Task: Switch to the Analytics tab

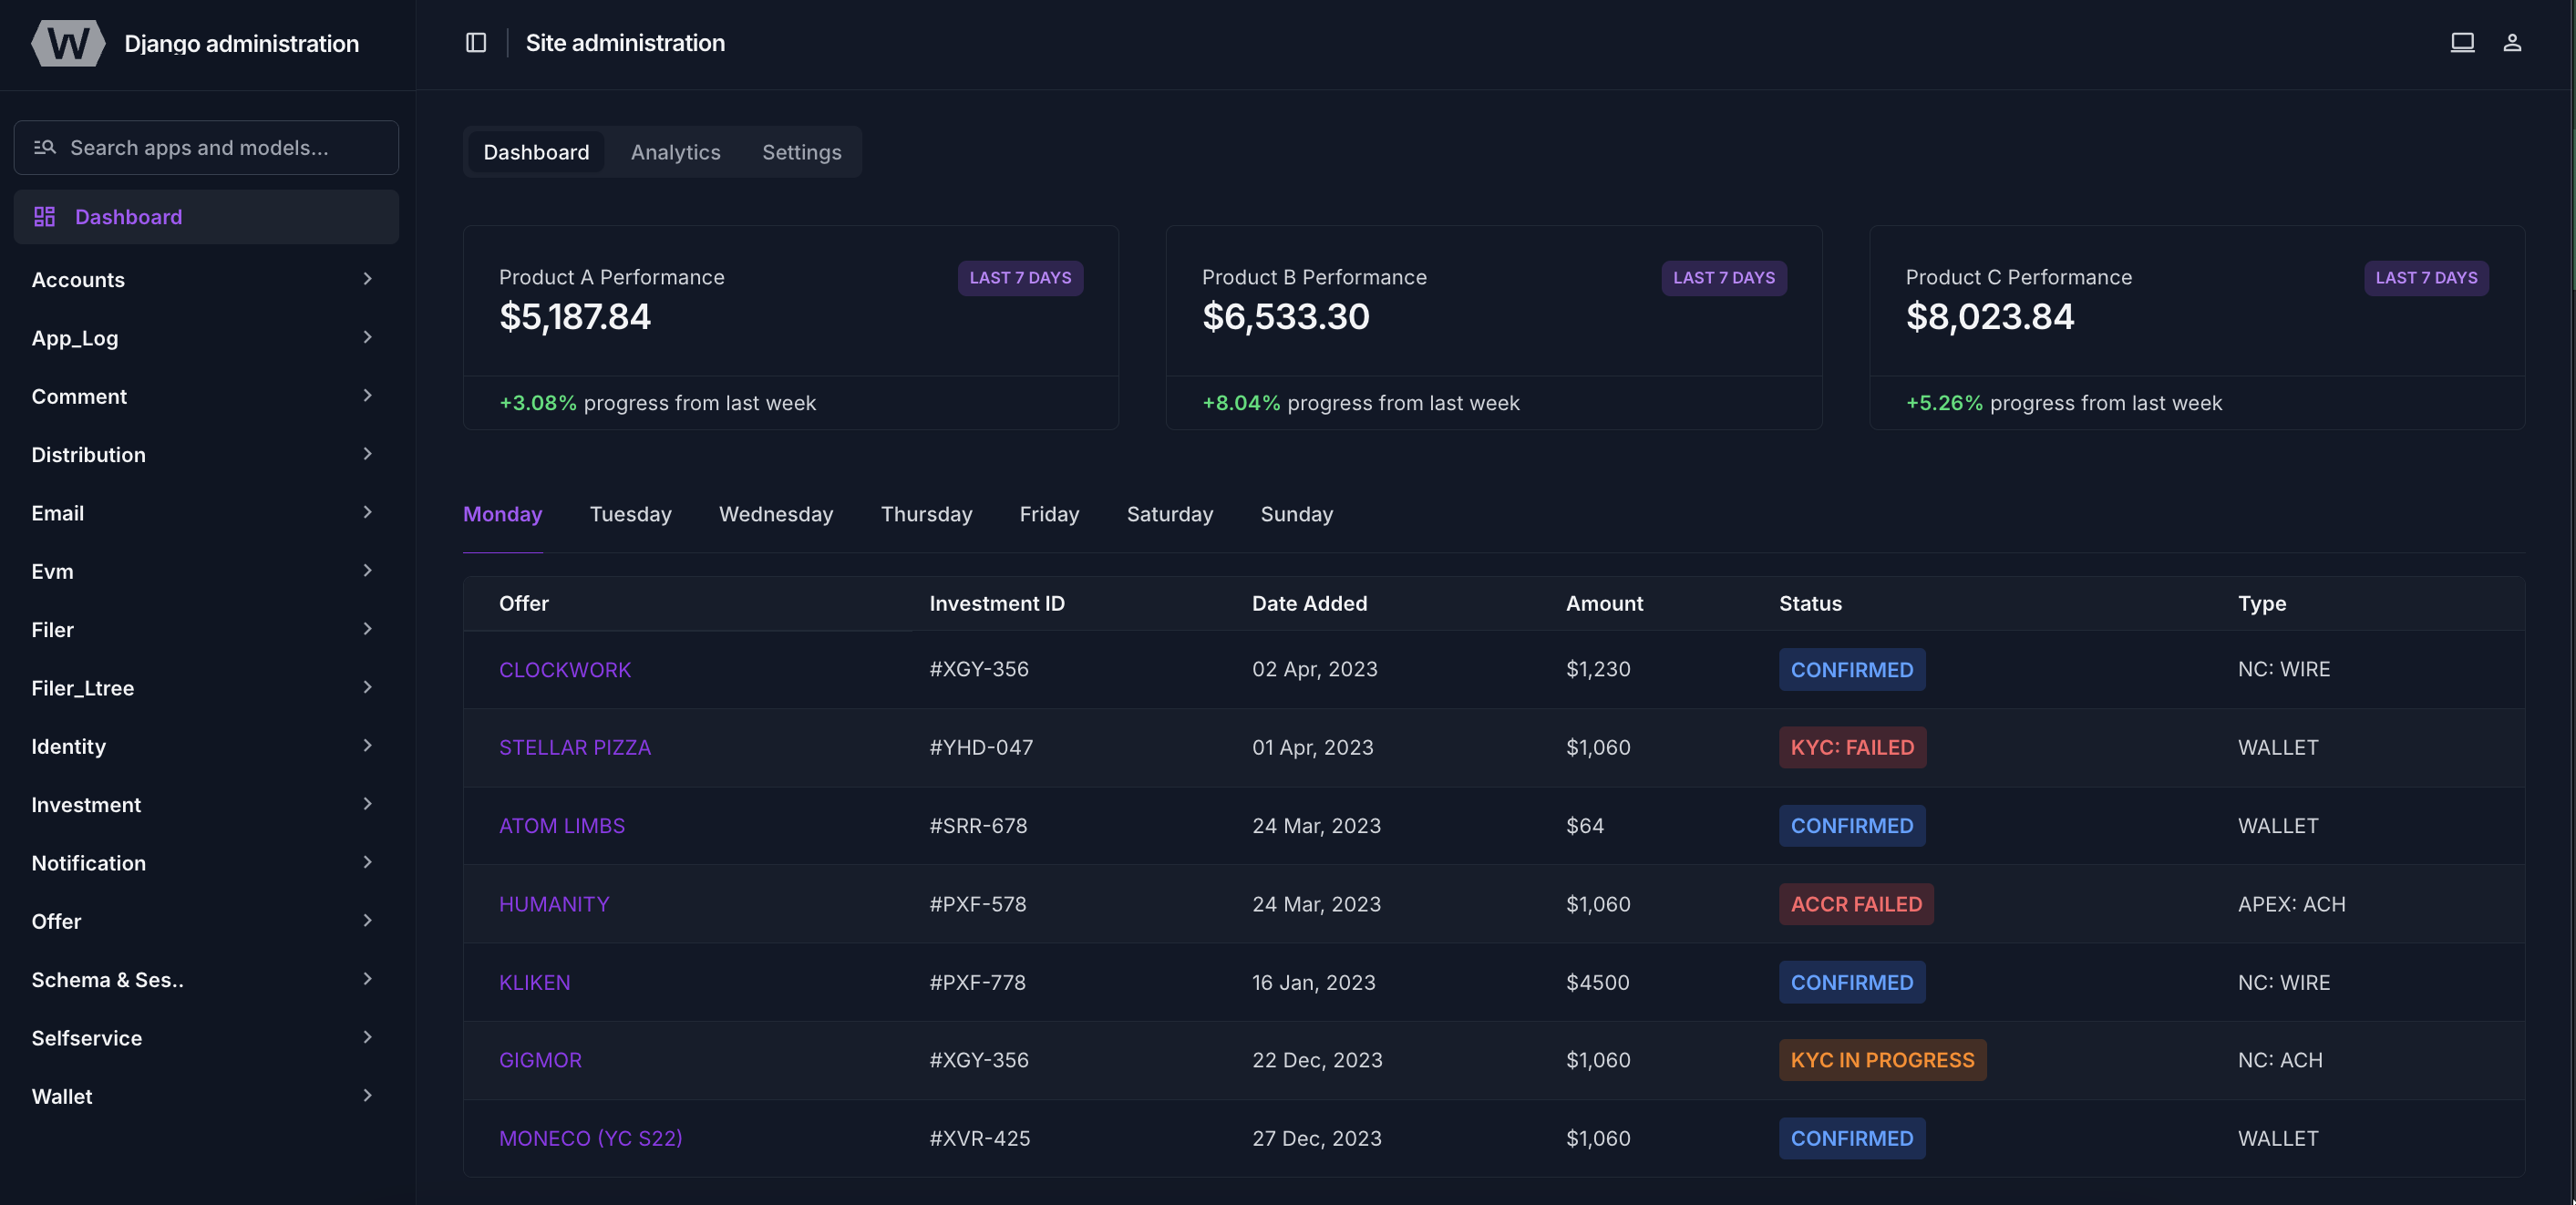Action: pyautogui.click(x=675, y=152)
